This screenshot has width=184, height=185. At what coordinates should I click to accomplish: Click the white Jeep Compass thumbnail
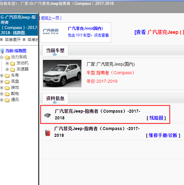(62, 74)
